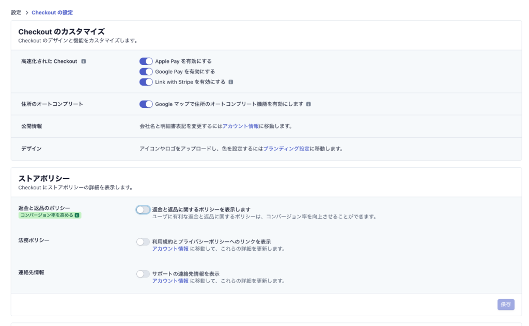Click the green コンバージョン率を高める badge text

point(46,215)
